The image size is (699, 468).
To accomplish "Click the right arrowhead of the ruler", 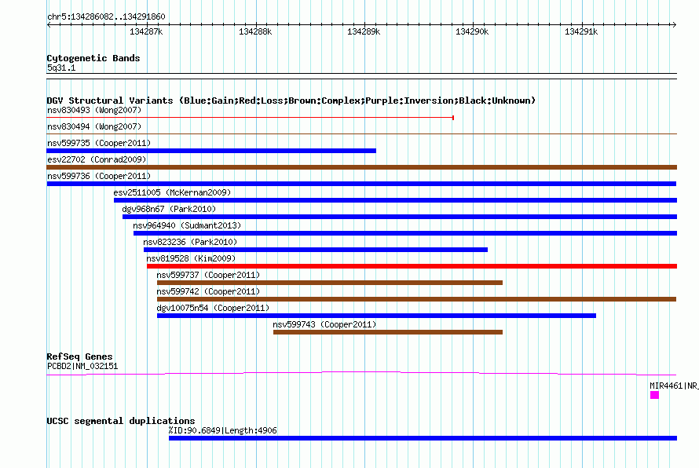I will click(674, 24).
